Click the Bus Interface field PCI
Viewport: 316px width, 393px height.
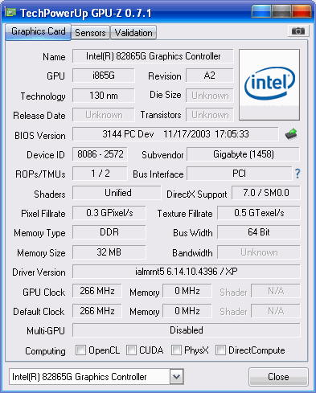click(x=240, y=174)
